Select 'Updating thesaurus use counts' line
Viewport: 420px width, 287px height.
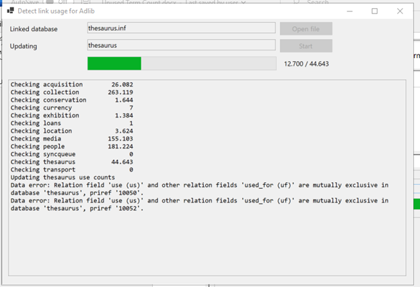(x=63, y=177)
